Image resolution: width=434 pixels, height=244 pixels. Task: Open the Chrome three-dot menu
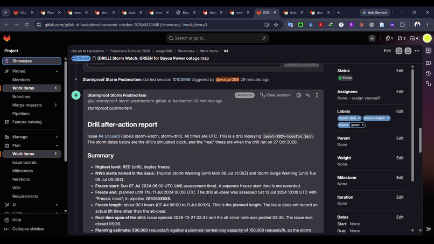[x=428, y=25]
